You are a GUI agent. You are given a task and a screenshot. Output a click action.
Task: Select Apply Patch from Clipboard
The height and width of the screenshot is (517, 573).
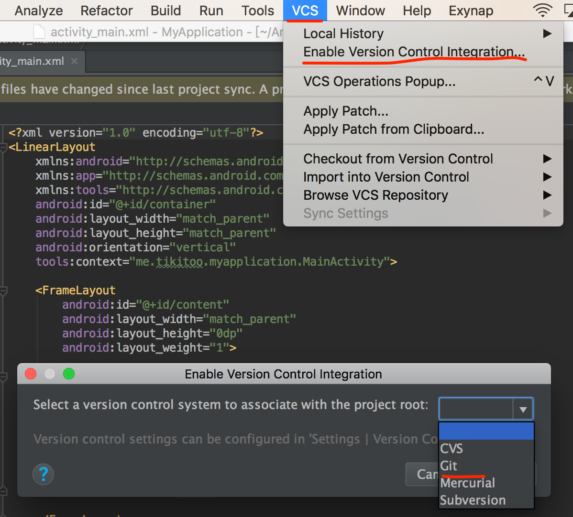click(x=394, y=129)
